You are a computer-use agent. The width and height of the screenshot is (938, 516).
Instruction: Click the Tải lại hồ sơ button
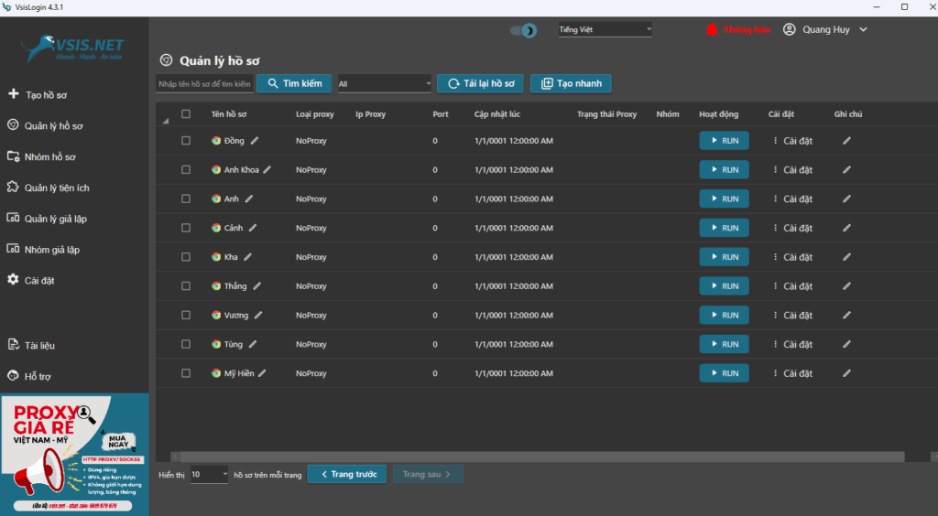[479, 84]
